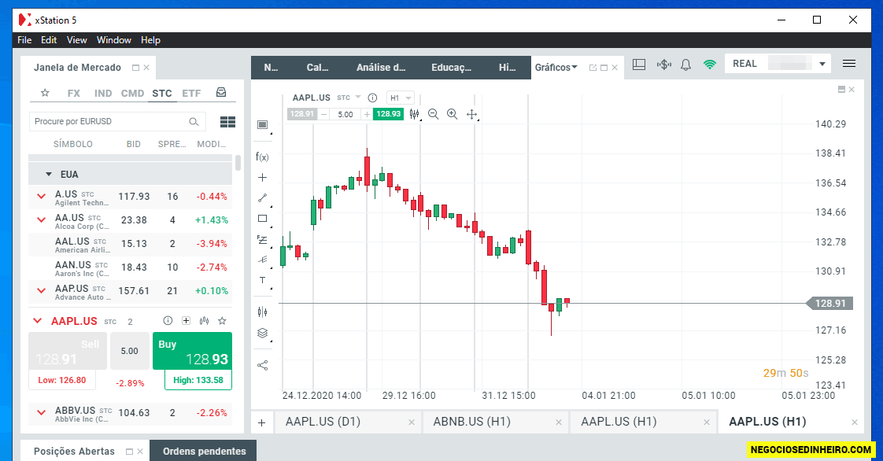
Task: Increase the chart volume with plus stepper
Action: pos(368,114)
